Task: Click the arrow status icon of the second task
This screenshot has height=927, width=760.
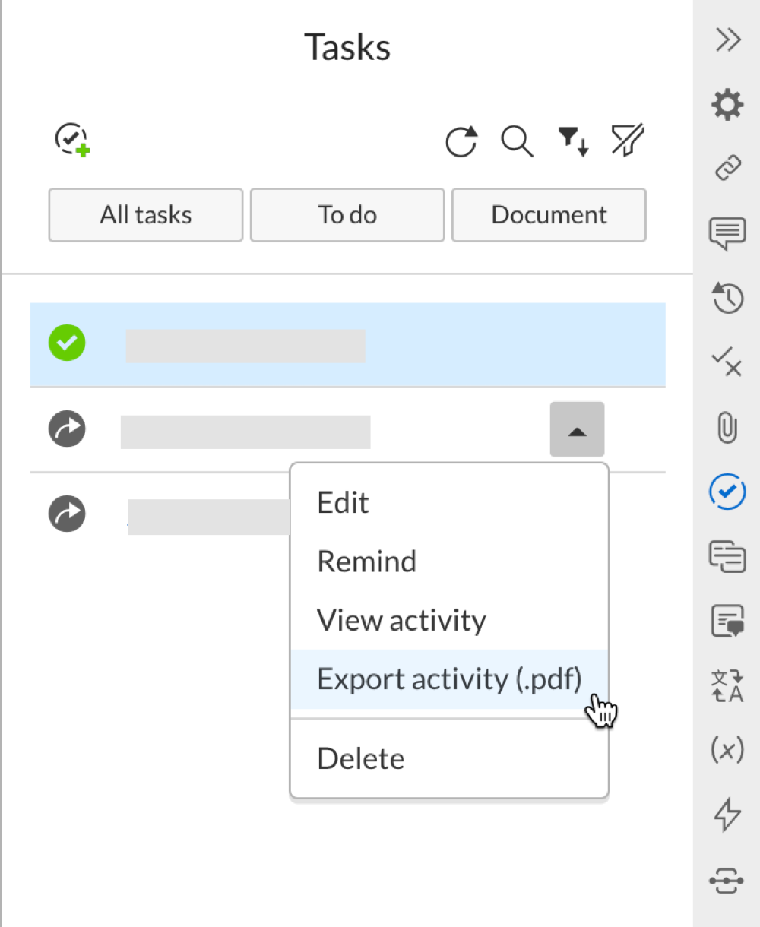Action: [68, 429]
